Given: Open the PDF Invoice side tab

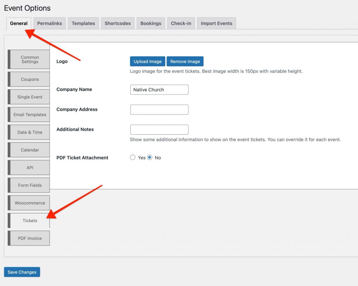Looking at the screenshot, I should (x=29, y=238).
